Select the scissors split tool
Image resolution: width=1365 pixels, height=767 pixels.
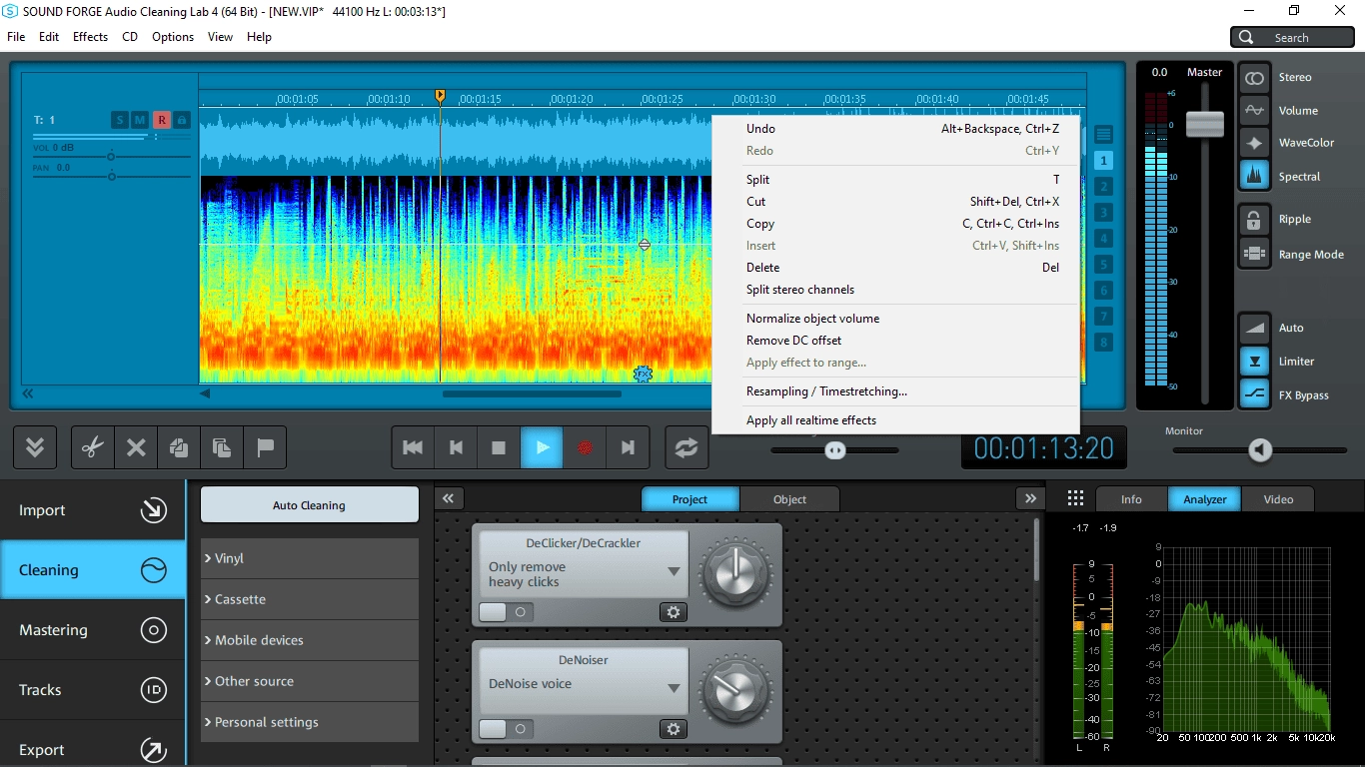[93, 448]
